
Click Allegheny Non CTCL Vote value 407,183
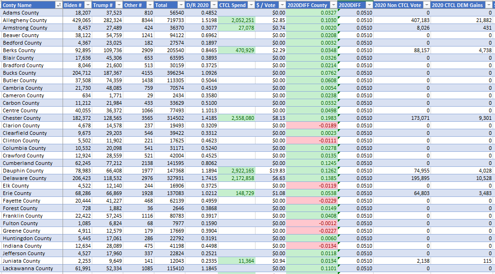(x=420, y=20)
